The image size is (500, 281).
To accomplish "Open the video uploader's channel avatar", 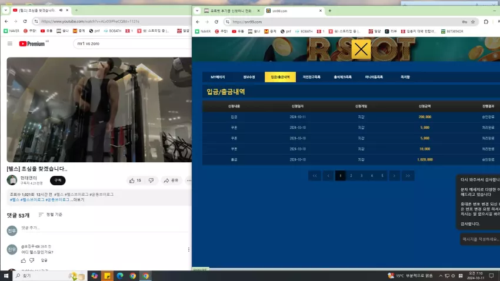I will coord(12,180).
